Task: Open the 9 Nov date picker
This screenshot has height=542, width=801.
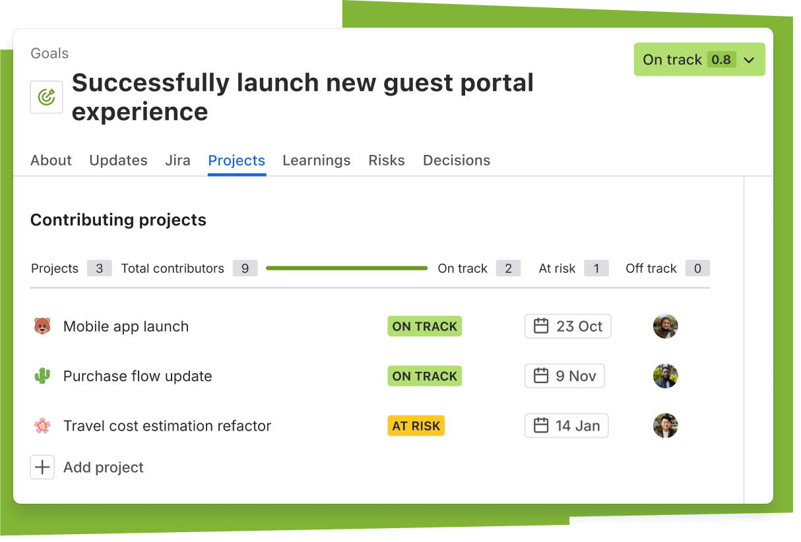Action: point(564,376)
